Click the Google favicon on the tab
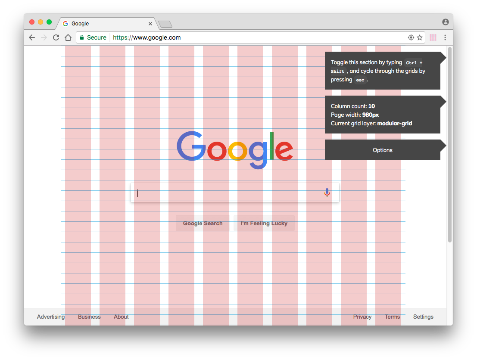Viewport: 477px width, 360px height. click(65, 24)
